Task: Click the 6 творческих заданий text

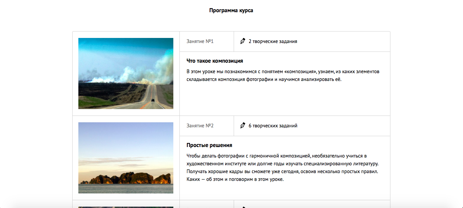Action: 273,126
